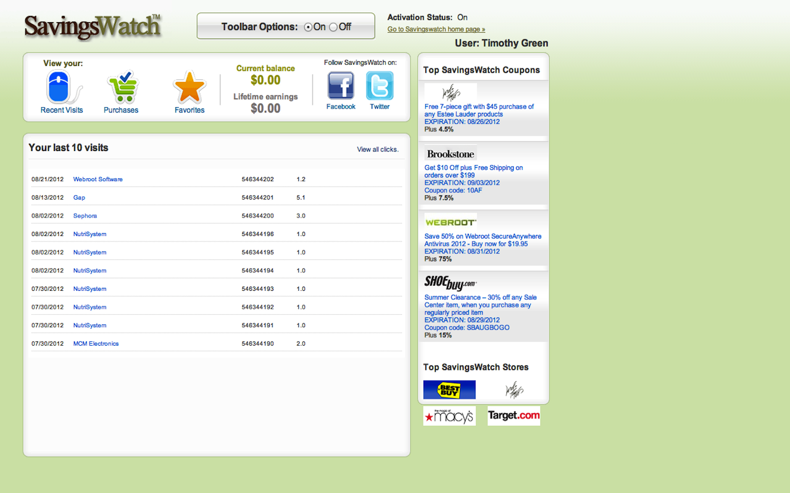Open Webroot Software visit link
Image resolution: width=790 pixels, height=493 pixels.
click(x=98, y=179)
